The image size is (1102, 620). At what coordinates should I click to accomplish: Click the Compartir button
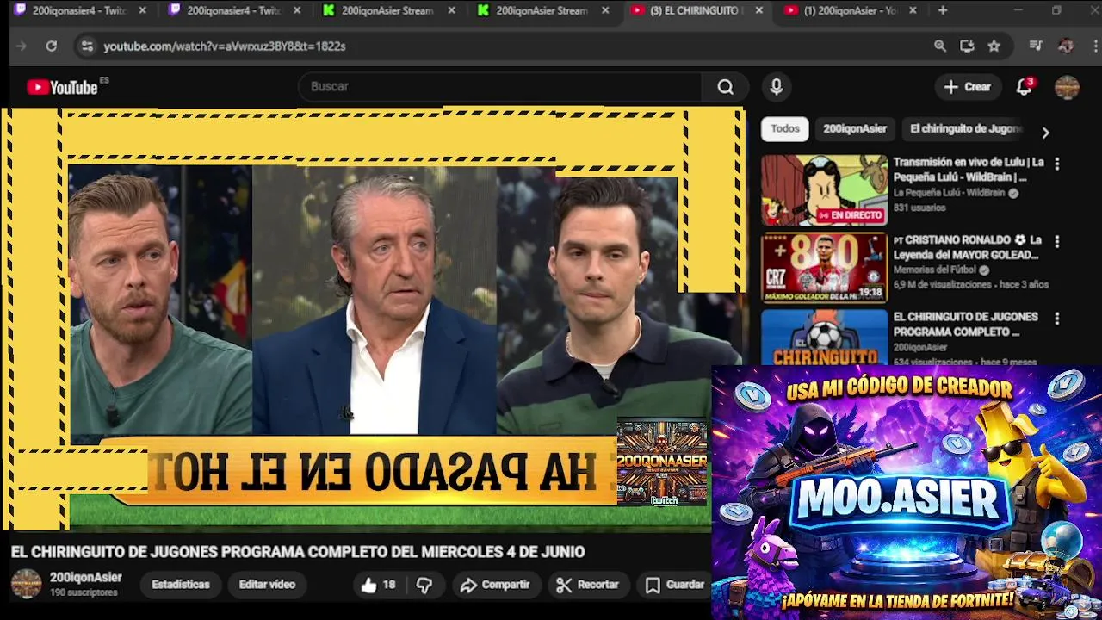(x=495, y=585)
